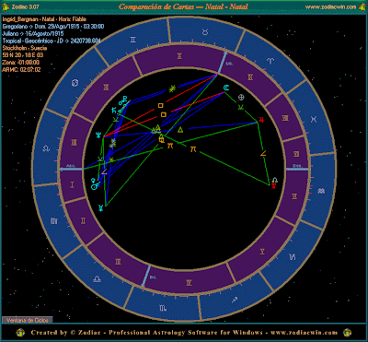Click the Part of Fortune circled-cross glyph
The height and width of the screenshot is (342, 368).
241,98
